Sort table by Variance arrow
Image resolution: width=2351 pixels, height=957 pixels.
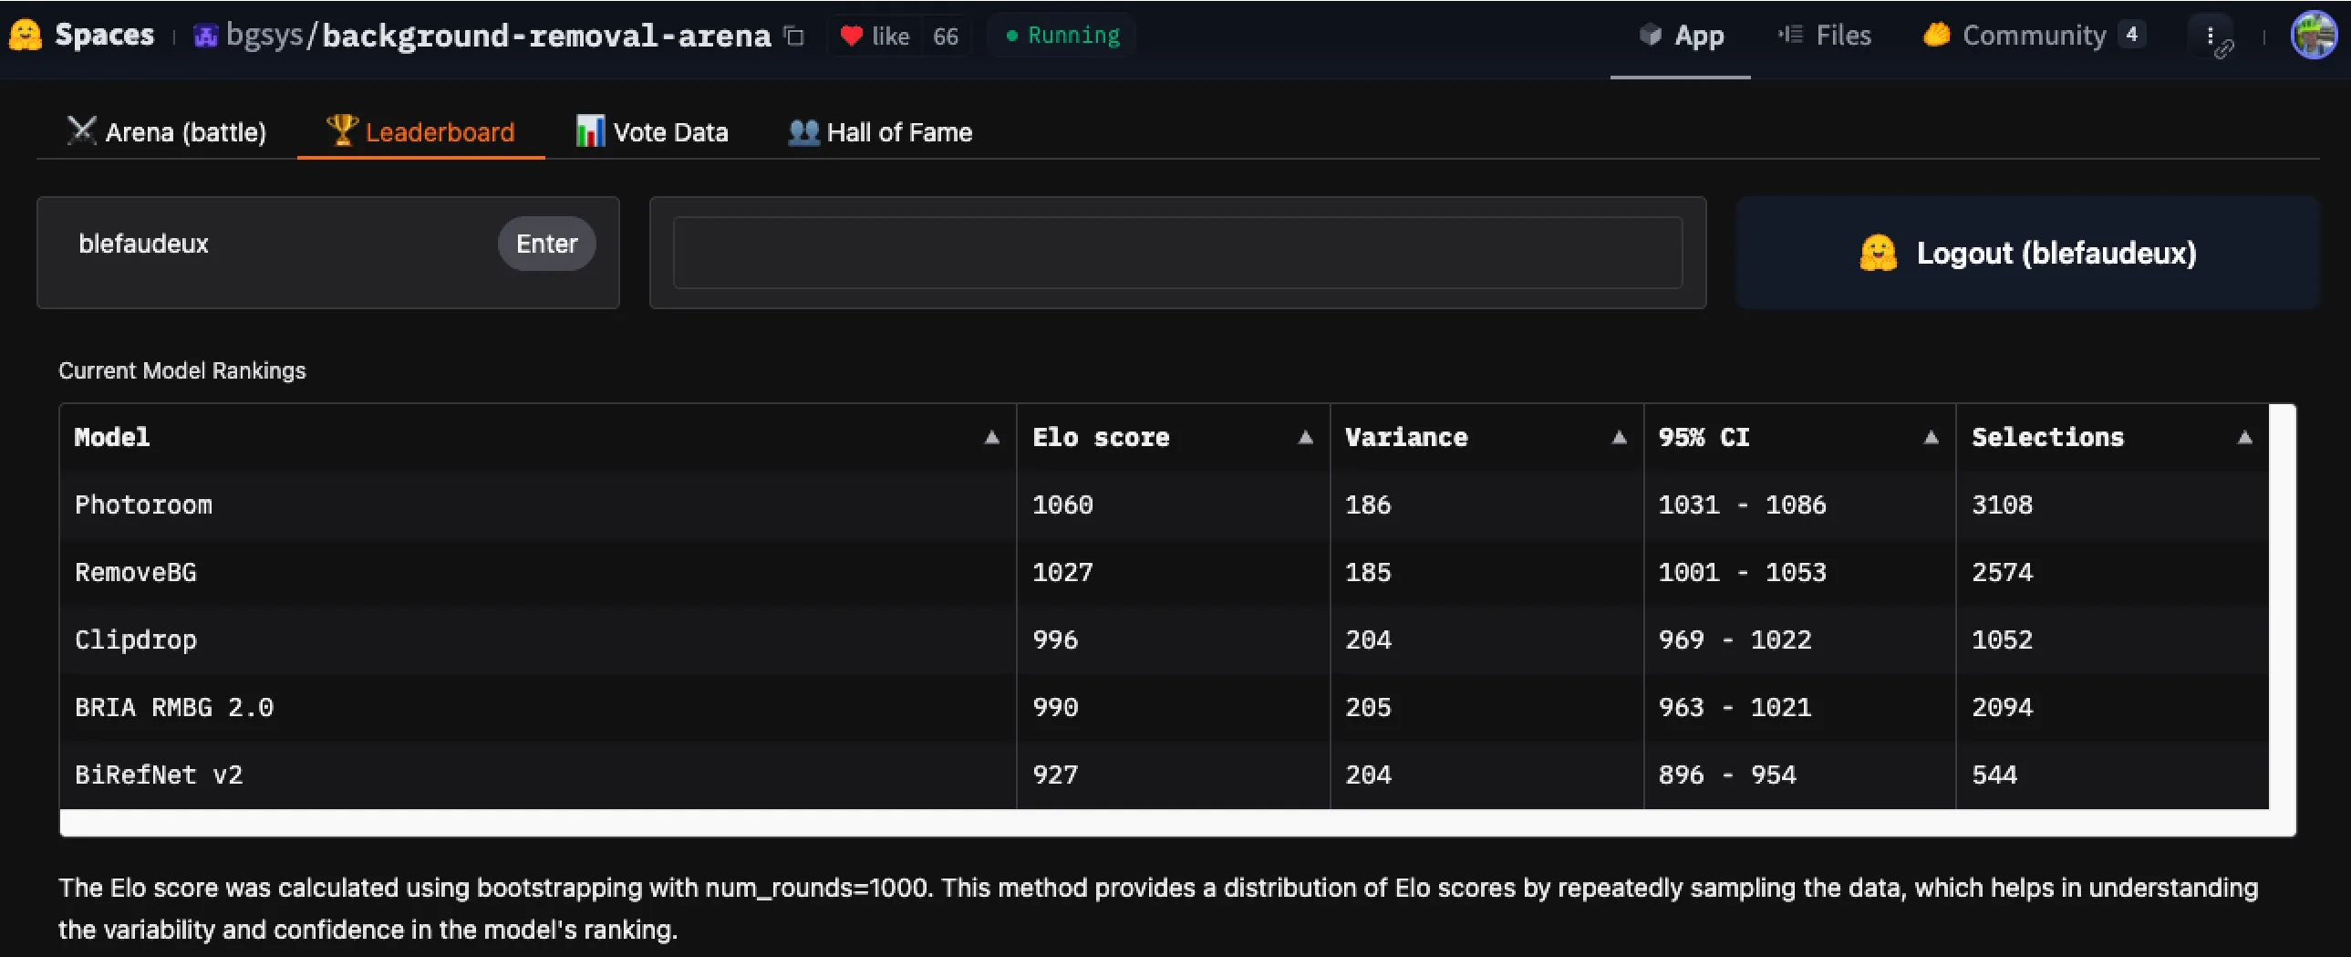1619,437
